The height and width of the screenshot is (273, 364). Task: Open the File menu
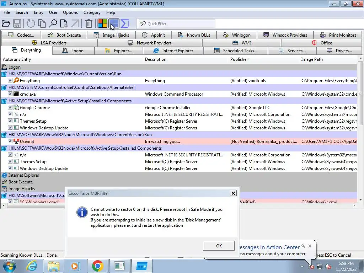click(7, 12)
